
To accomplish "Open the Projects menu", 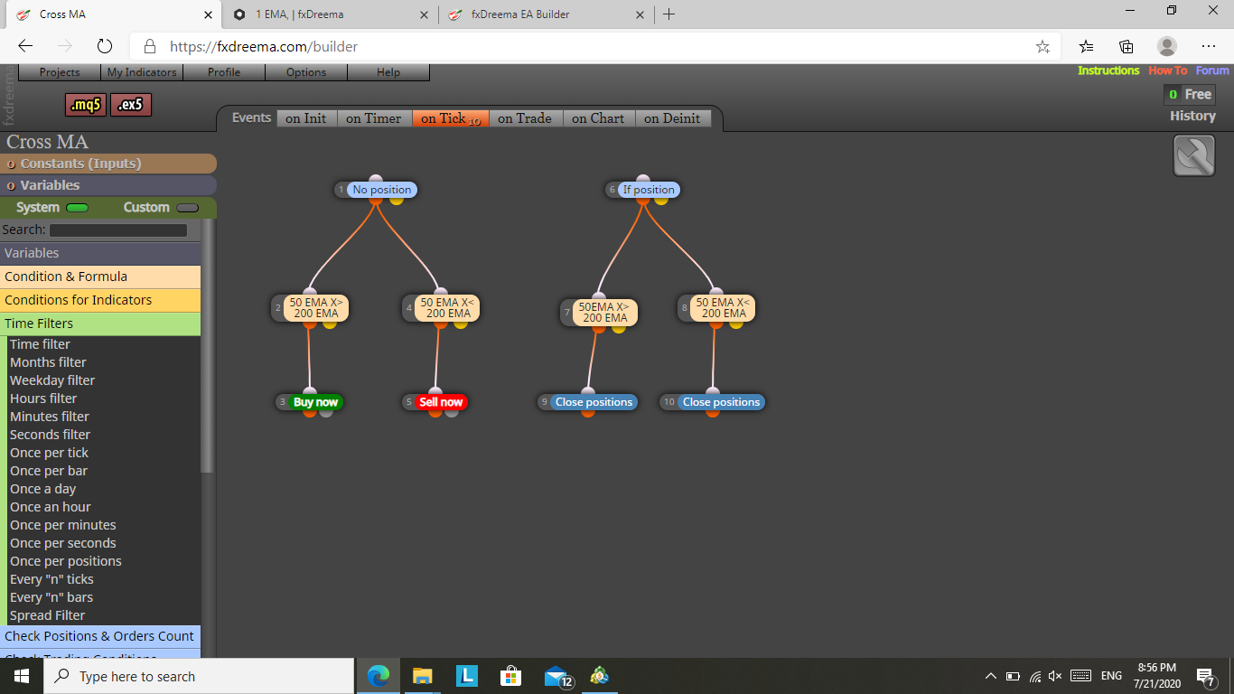I will [x=60, y=72].
